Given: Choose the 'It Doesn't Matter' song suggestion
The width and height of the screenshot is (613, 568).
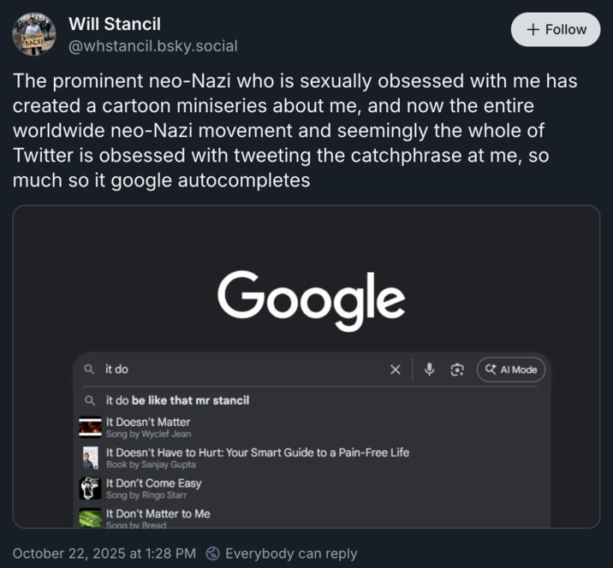Looking at the screenshot, I should coord(148,423).
